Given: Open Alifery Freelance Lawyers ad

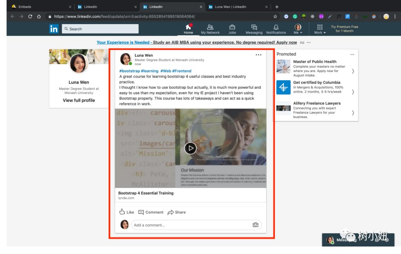Looking at the screenshot, I should pos(317,103).
